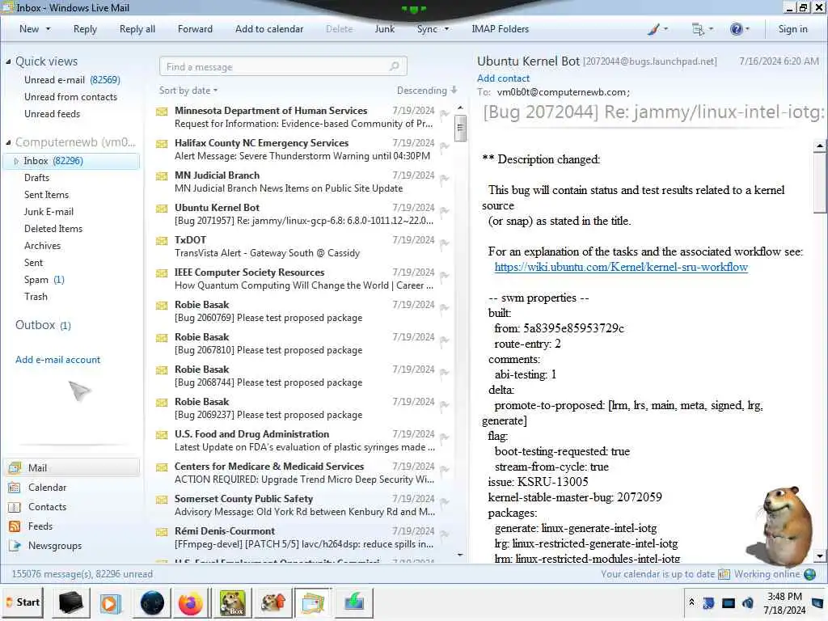Click Reply all in the toolbar
The width and height of the screenshot is (828, 621).
point(137,29)
